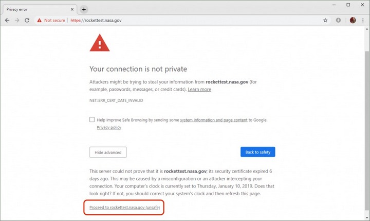Open system information and page content link

pyautogui.click(x=214, y=120)
